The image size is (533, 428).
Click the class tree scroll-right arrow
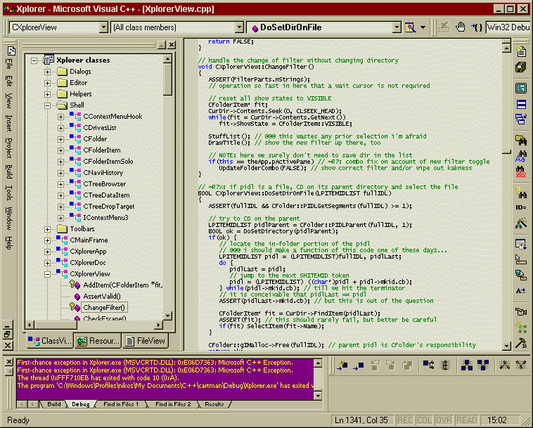point(158,325)
